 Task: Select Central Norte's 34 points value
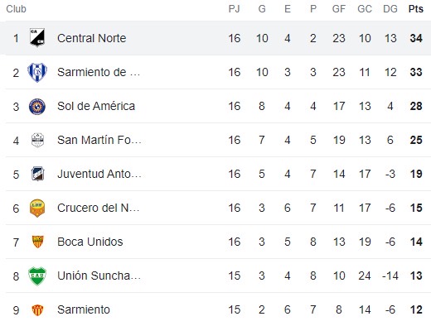coord(416,38)
